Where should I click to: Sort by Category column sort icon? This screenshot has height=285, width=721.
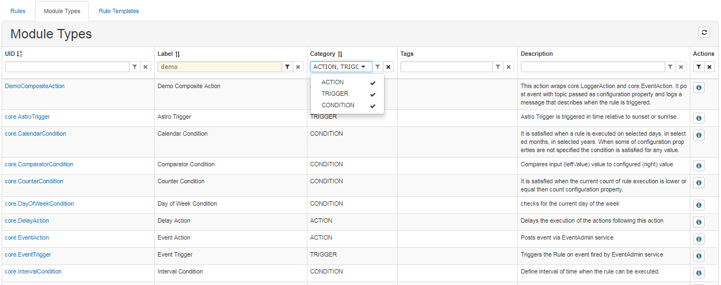tap(340, 54)
